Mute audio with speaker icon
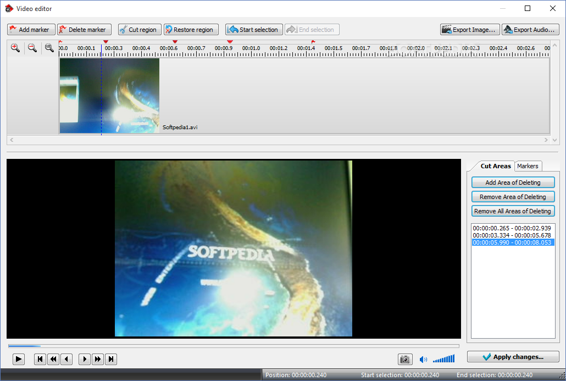The image size is (566, 381). point(423,360)
